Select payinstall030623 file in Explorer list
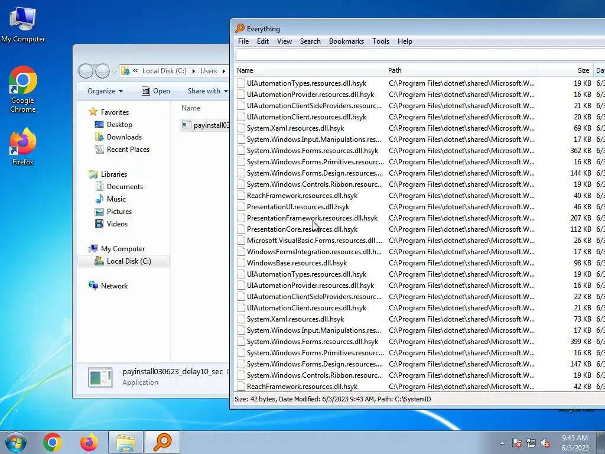Viewport: 605px width, 454px height. pyautogui.click(x=205, y=125)
